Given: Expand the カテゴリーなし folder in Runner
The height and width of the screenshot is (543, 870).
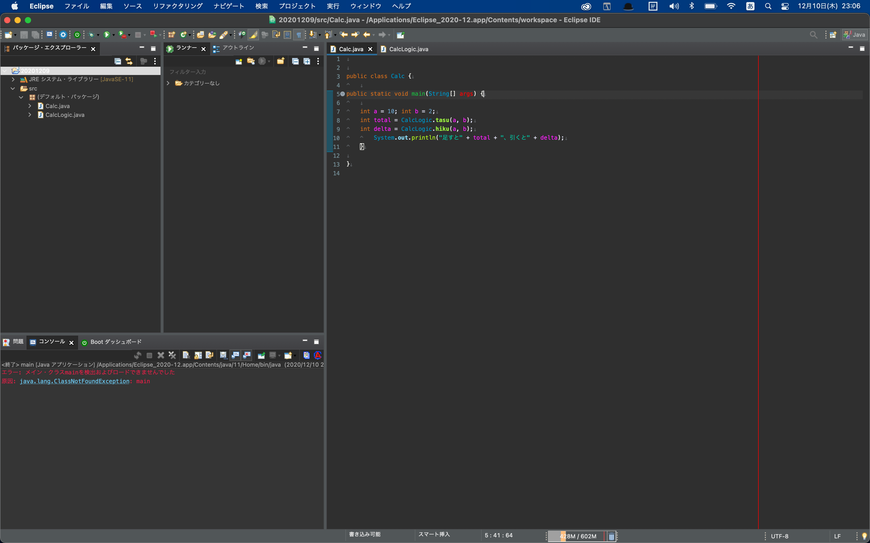Looking at the screenshot, I should [168, 83].
